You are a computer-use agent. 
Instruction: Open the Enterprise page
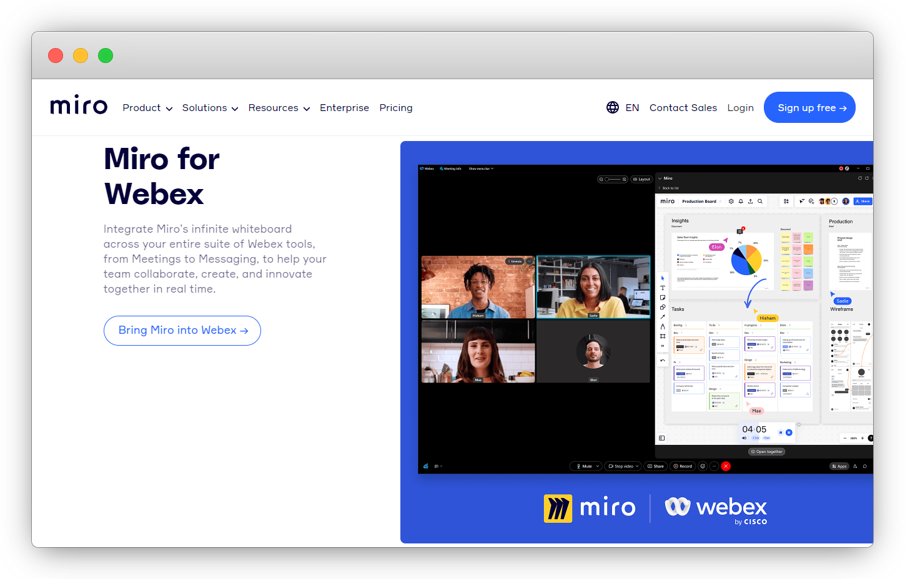[x=344, y=108]
